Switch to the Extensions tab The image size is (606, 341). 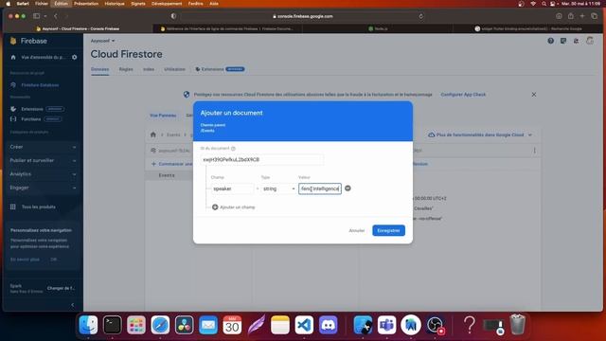[x=220, y=69]
